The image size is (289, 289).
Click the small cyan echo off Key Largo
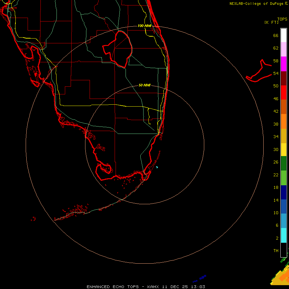[157, 167]
